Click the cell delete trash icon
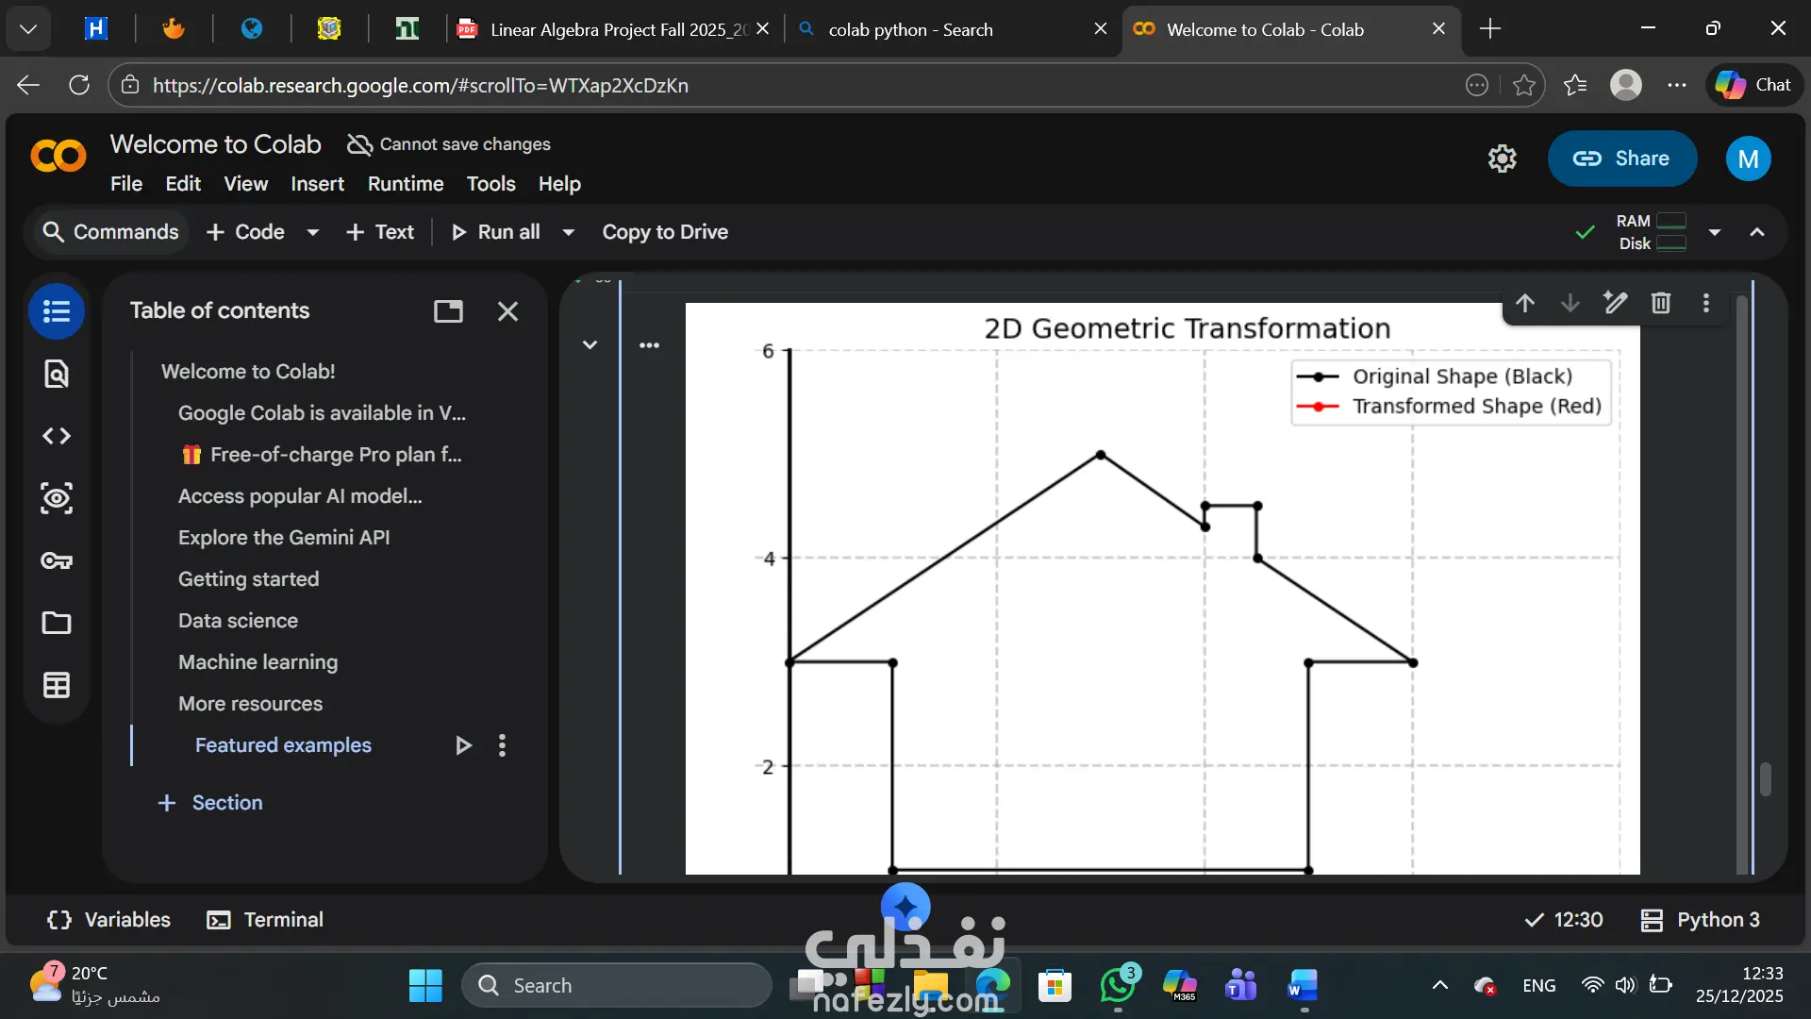 coord(1661,303)
